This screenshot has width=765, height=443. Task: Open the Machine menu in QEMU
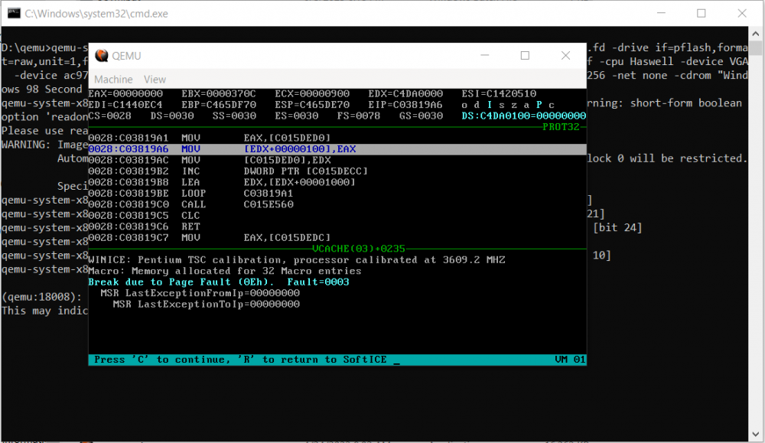(113, 80)
